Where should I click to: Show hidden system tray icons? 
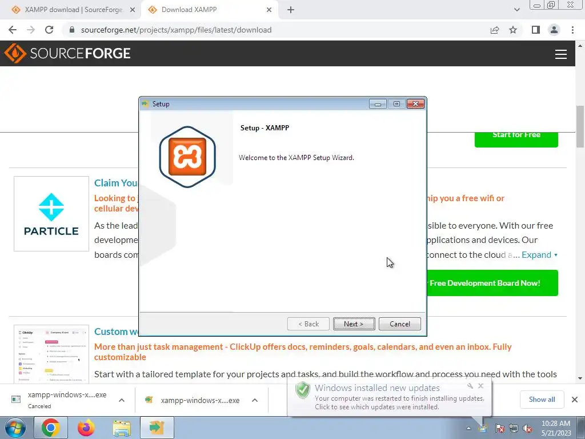tap(468, 429)
